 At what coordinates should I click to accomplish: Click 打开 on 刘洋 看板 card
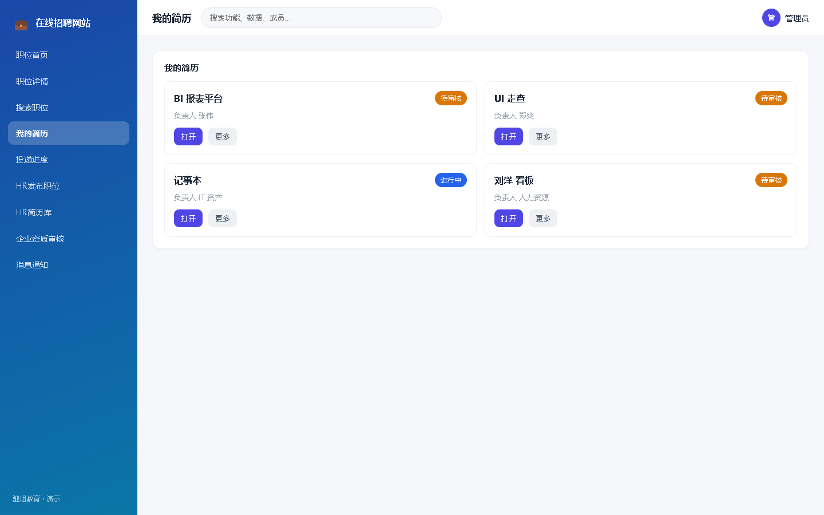(509, 219)
